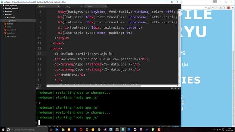Open Firefox from the taskbar
The height and width of the screenshot is (132, 235).
pyautogui.click(x=87, y=129)
